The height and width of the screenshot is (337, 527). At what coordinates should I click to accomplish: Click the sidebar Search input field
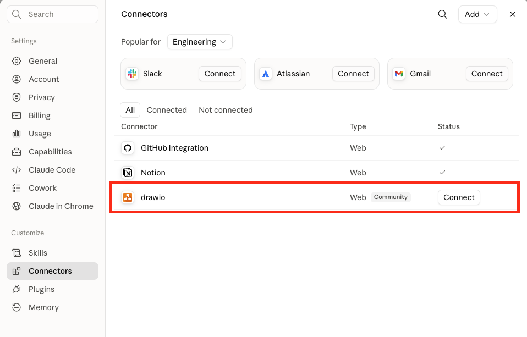point(52,14)
